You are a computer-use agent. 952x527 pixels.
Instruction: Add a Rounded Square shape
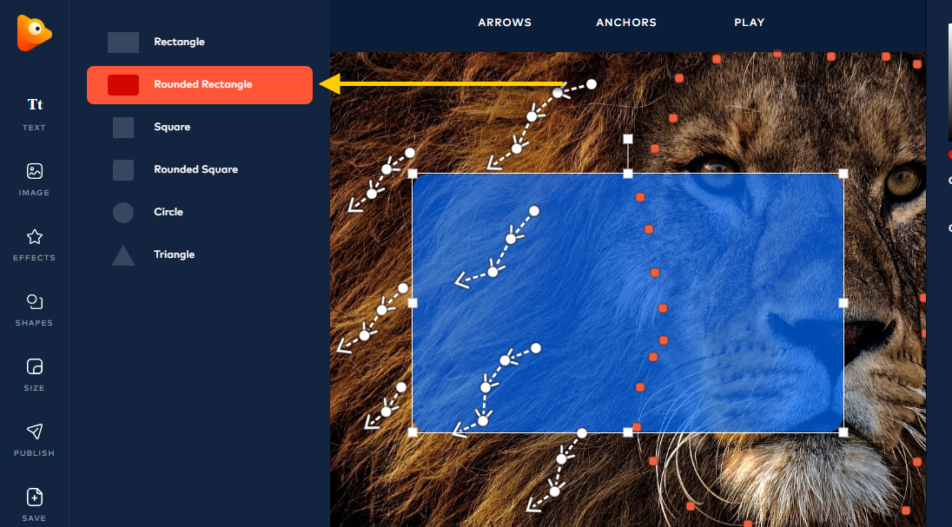(x=200, y=169)
